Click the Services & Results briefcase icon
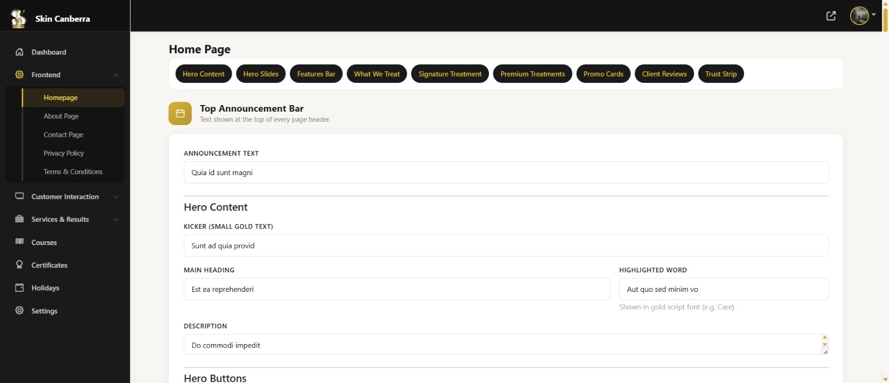The image size is (889, 383). click(x=19, y=219)
